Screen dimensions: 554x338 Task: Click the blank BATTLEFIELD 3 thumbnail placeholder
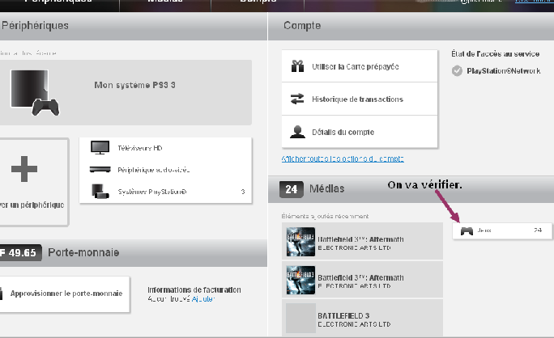300,318
